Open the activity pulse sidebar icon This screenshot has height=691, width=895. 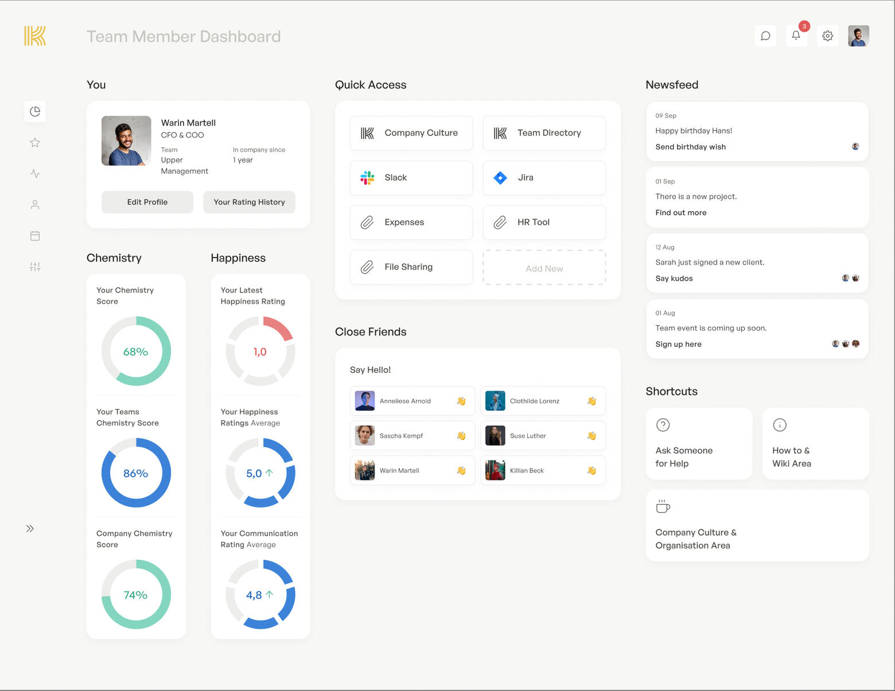pos(35,174)
